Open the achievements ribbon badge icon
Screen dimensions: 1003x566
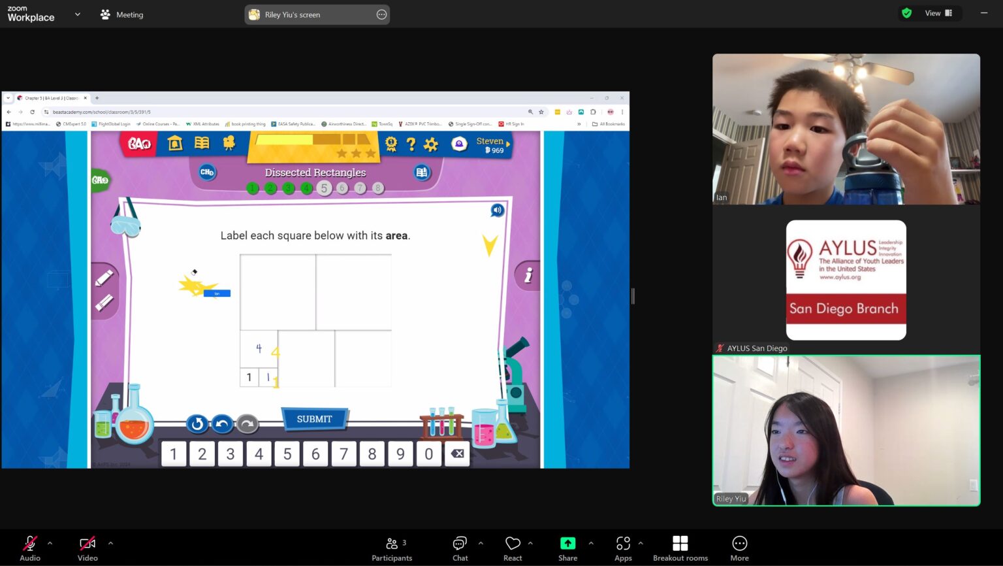click(x=391, y=144)
